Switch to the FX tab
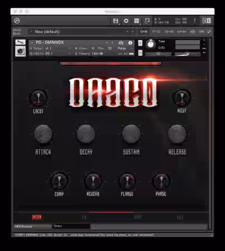This screenshot has height=251, width=225. [84, 217]
